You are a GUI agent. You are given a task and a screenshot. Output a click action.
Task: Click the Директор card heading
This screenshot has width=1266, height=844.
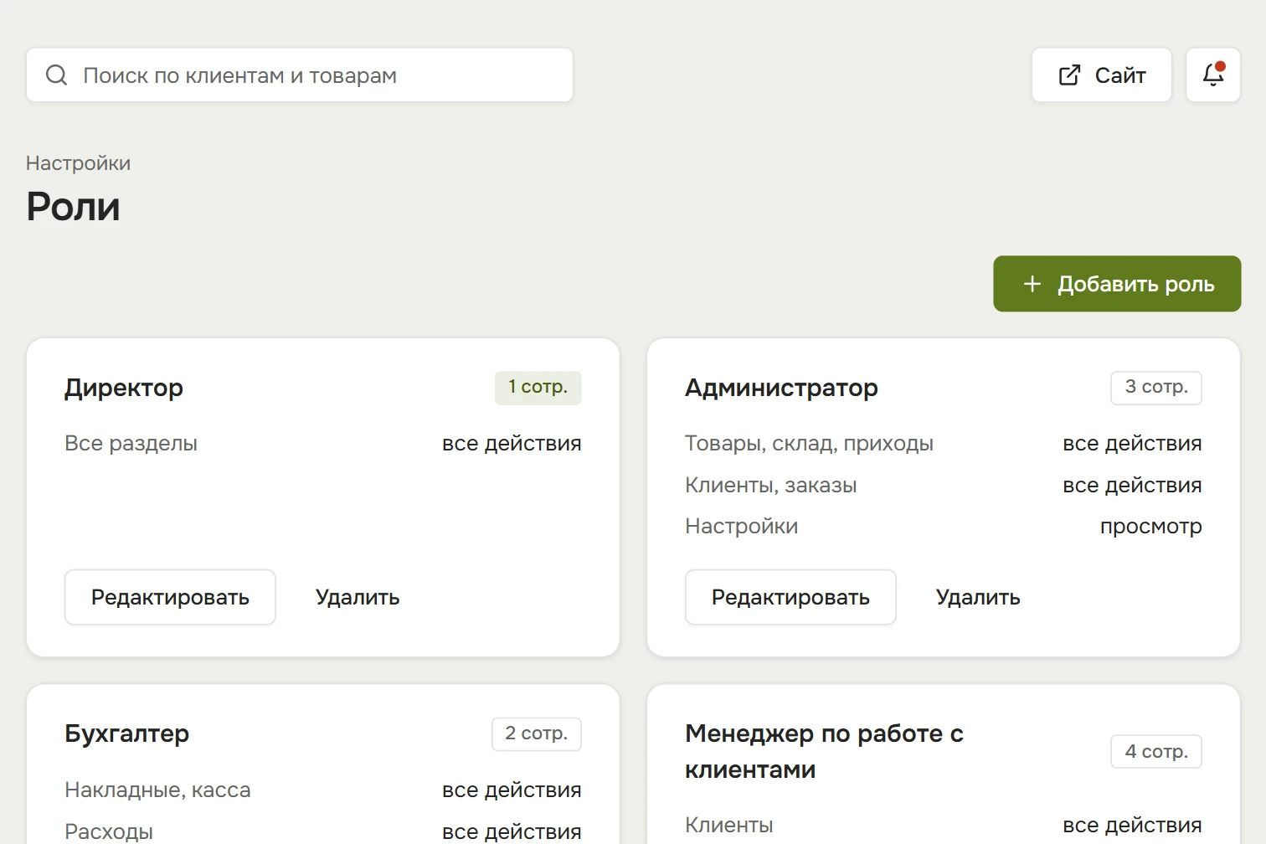pos(124,388)
